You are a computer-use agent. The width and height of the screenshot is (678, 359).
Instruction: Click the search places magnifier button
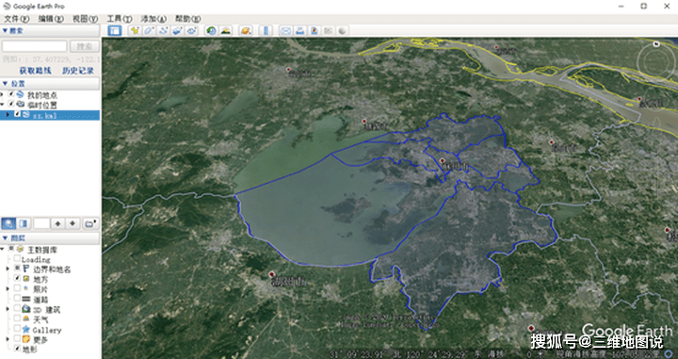point(8,223)
